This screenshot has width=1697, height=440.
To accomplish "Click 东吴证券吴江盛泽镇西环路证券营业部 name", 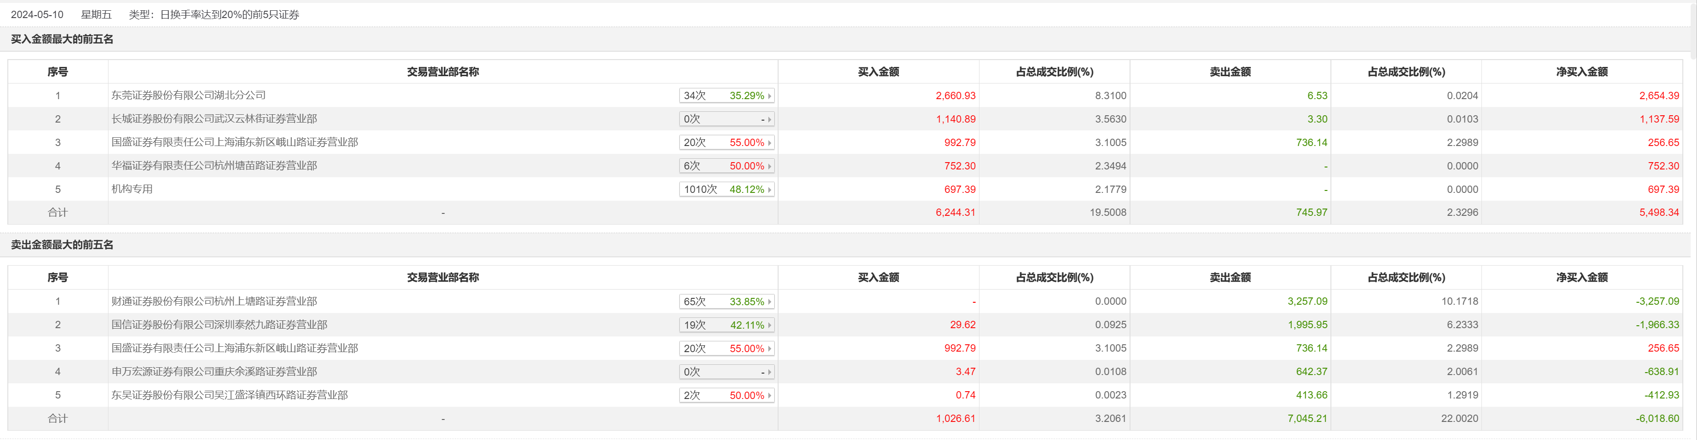I will tap(229, 395).
